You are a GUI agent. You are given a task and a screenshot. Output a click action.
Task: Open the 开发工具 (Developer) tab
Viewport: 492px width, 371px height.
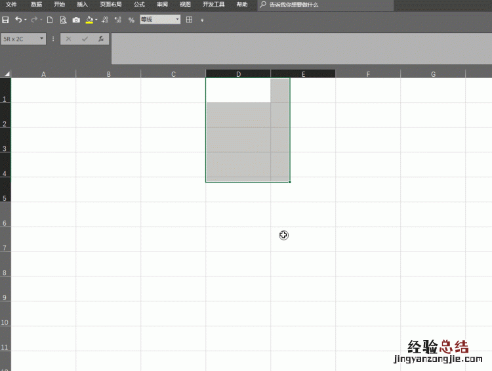click(213, 5)
